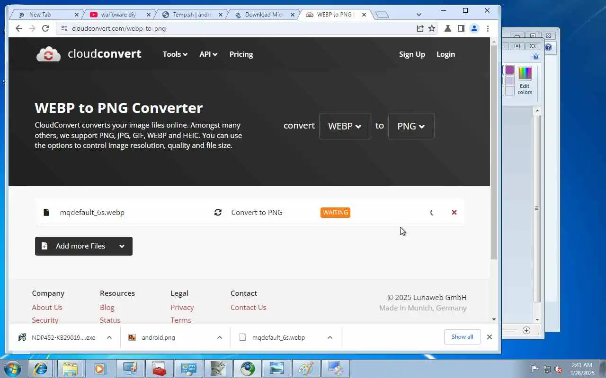
Task: Open the Status footer link
Action: (x=110, y=320)
